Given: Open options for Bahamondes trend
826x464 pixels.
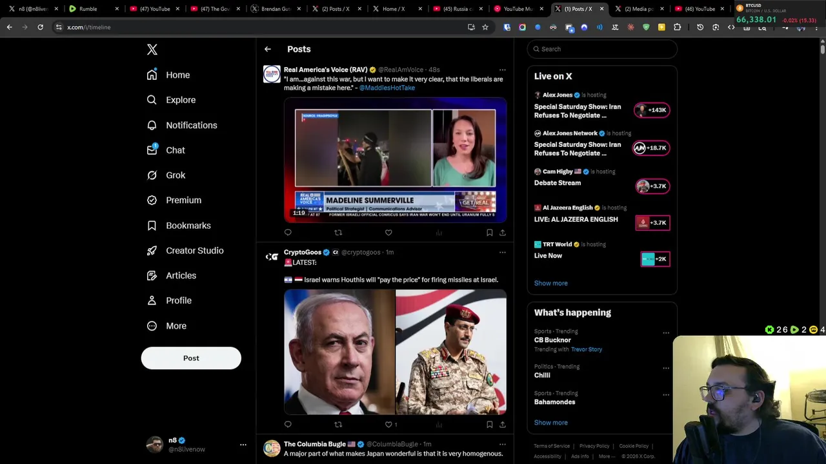Looking at the screenshot, I should (666, 395).
